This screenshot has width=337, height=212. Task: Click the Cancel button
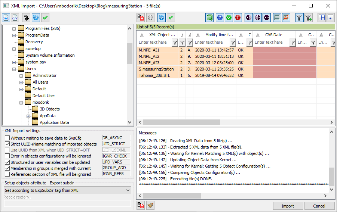[319, 206]
